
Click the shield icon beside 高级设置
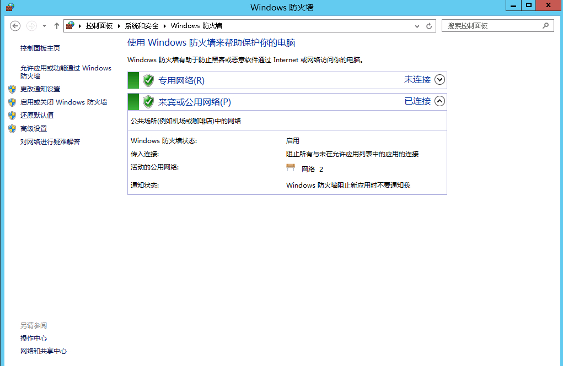tap(12, 128)
